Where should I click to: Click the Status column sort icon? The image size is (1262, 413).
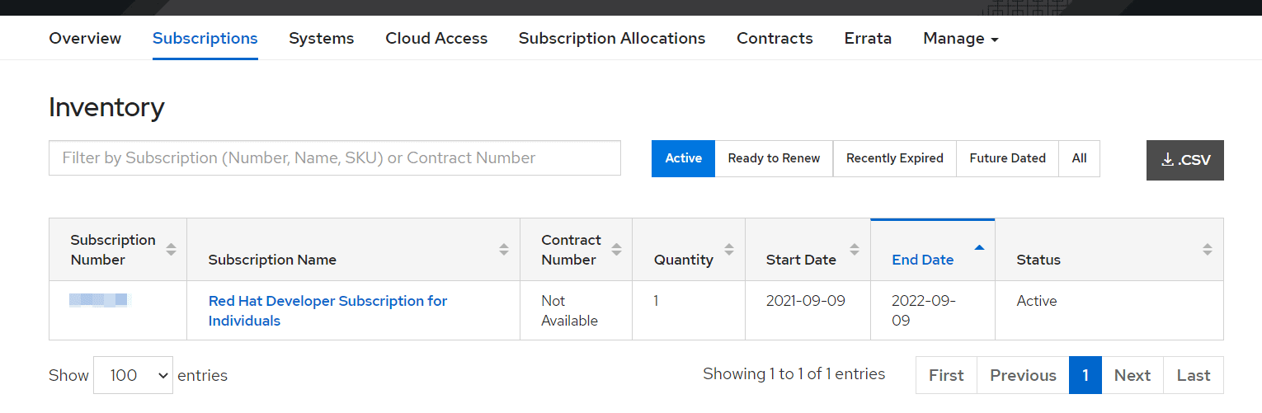click(x=1207, y=249)
